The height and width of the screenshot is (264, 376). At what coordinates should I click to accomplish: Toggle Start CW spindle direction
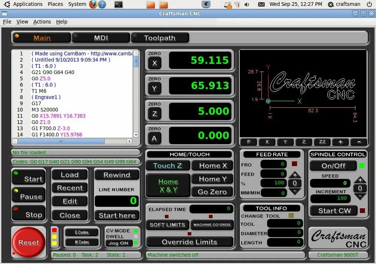click(x=334, y=211)
